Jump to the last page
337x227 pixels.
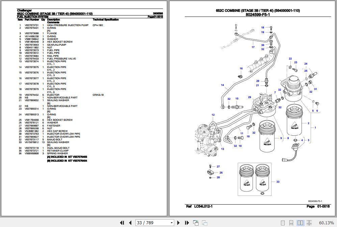187,223
